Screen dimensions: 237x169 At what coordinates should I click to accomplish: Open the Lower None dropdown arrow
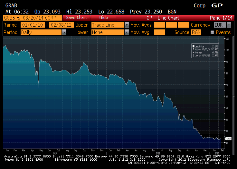pos(127,32)
